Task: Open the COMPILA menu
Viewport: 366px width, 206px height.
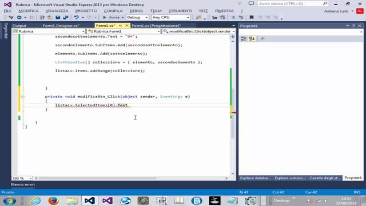Action: pyautogui.click(x=113, y=11)
